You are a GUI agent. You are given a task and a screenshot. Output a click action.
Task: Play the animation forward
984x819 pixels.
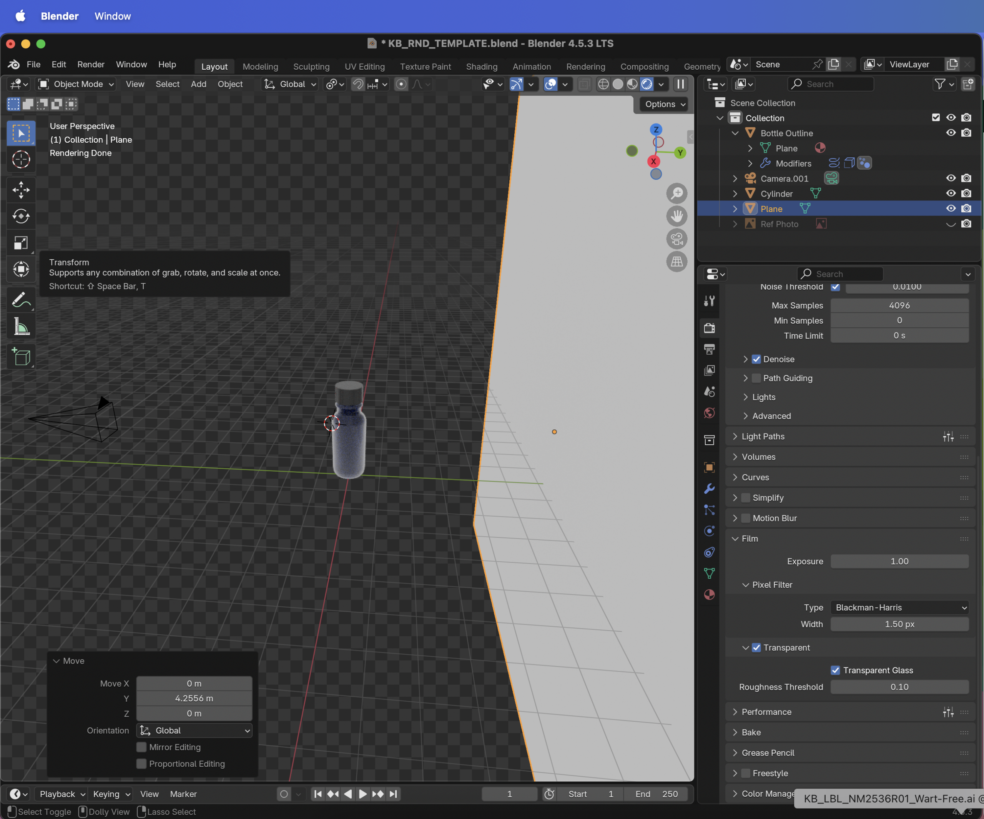click(x=363, y=794)
